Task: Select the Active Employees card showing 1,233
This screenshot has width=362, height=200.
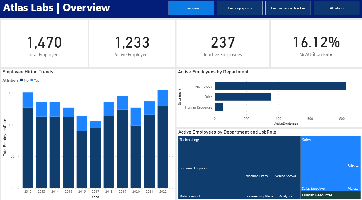Action: click(x=132, y=44)
